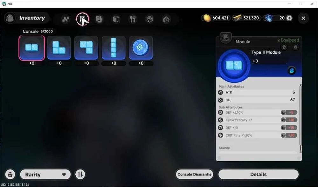Discard module using panel trash icon
The height and width of the screenshot is (187, 318).
[284, 47]
